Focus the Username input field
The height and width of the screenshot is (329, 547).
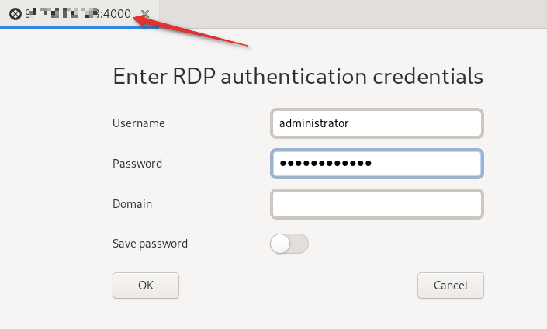(x=377, y=123)
